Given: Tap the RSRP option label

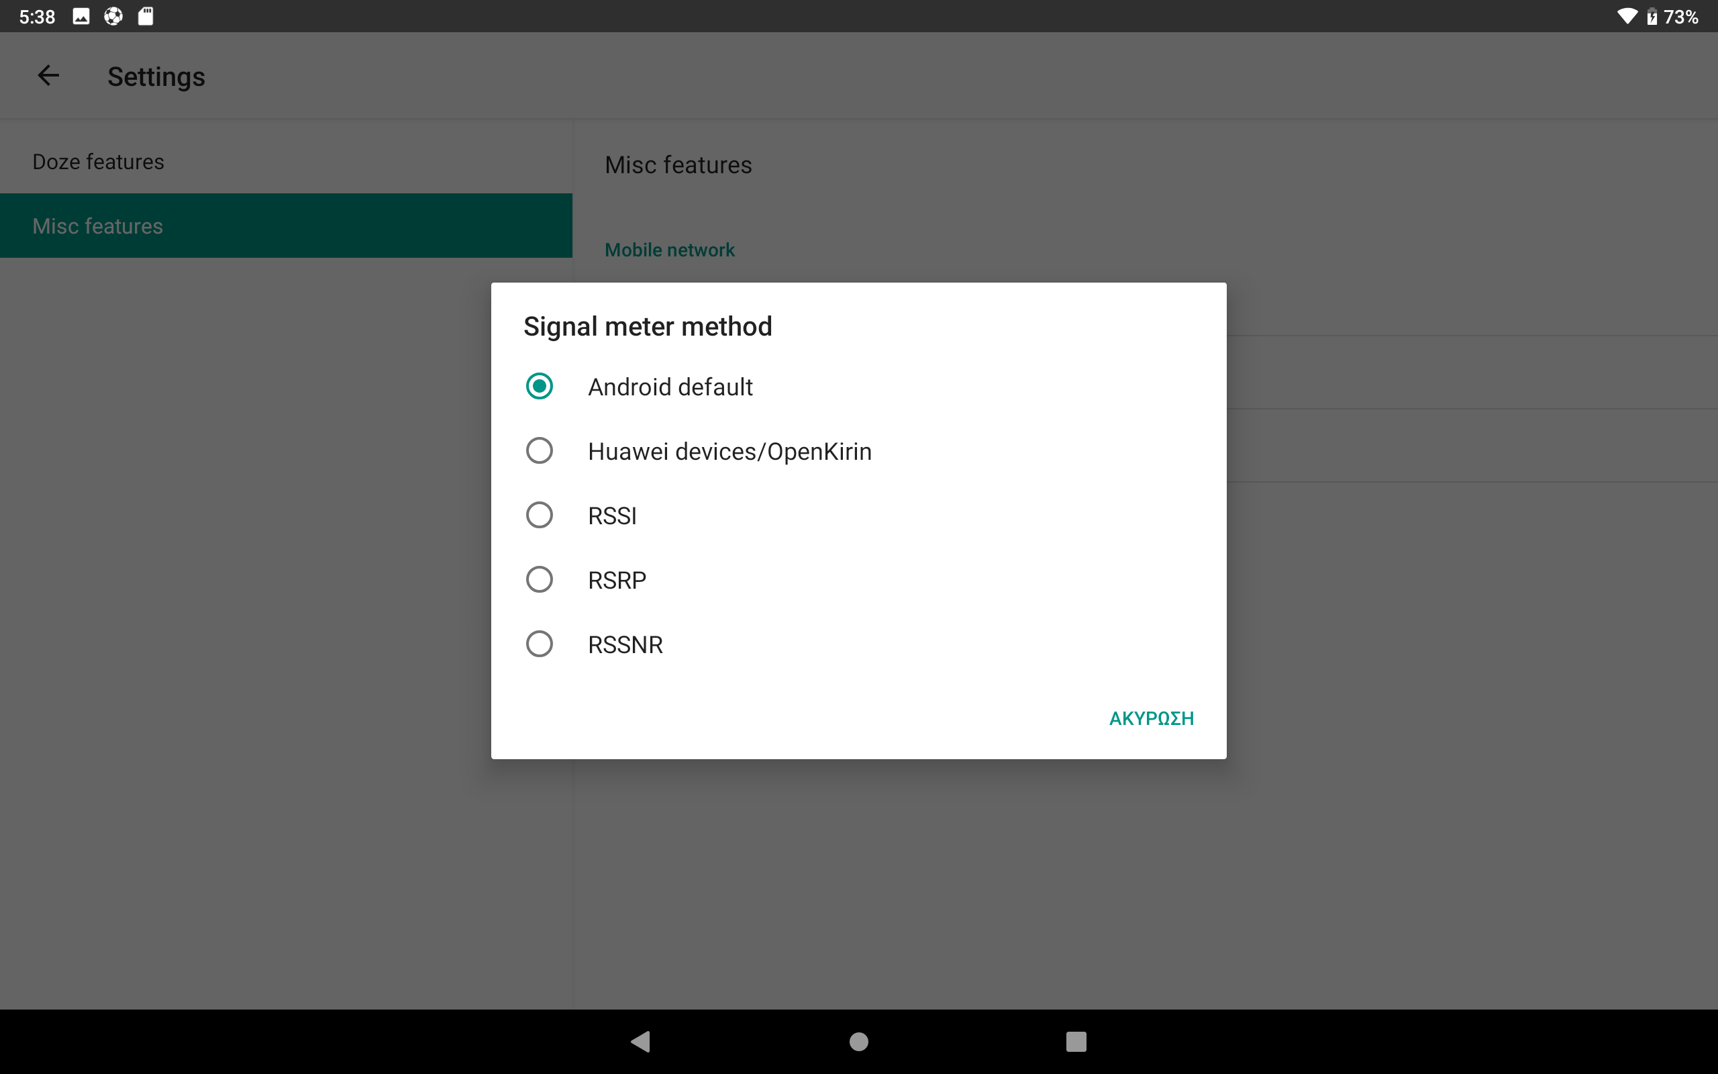Looking at the screenshot, I should coord(617,581).
